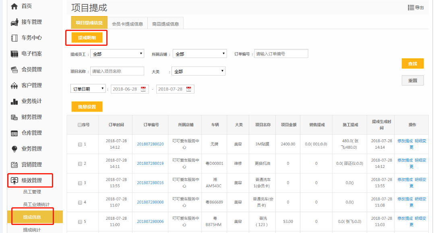Toggle the select-all checkbox in 序号 header
Viewport: 434px width, 233px height.
pyautogui.click(x=80, y=125)
